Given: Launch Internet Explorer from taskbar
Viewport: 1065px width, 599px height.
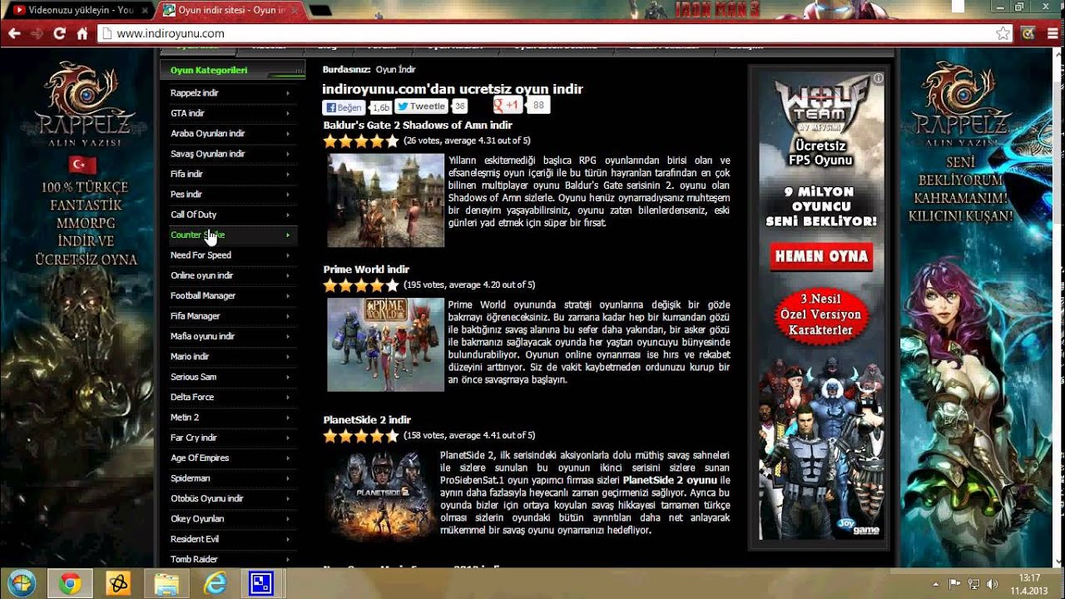Looking at the screenshot, I should coord(215,584).
